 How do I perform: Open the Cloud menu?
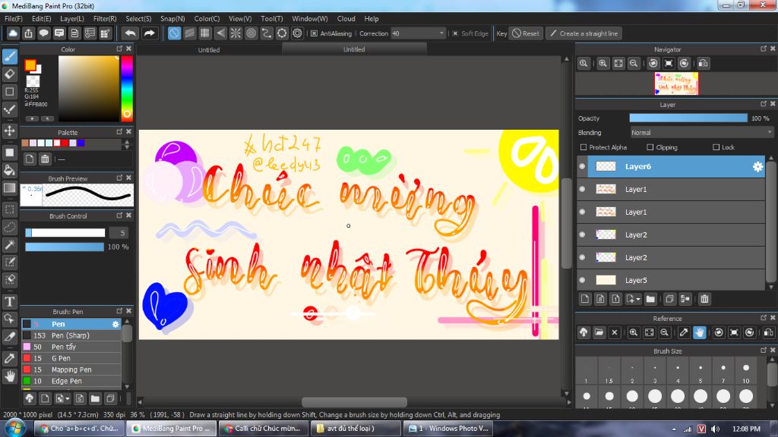click(x=346, y=19)
